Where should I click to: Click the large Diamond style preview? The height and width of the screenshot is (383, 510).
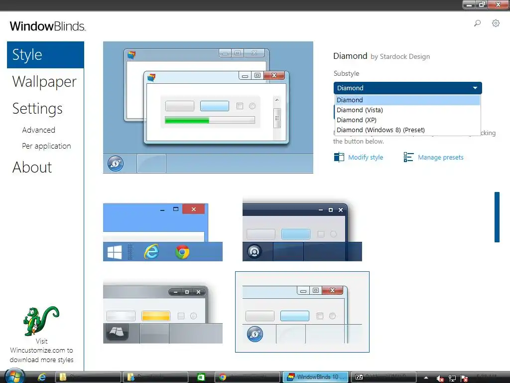coord(208,108)
